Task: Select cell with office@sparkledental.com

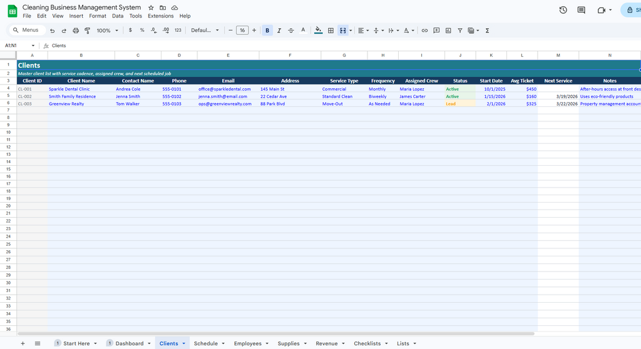Action: click(228, 89)
